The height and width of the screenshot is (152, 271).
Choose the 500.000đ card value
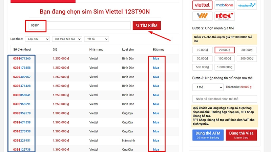pyautogui.click(x=202, y=67)
